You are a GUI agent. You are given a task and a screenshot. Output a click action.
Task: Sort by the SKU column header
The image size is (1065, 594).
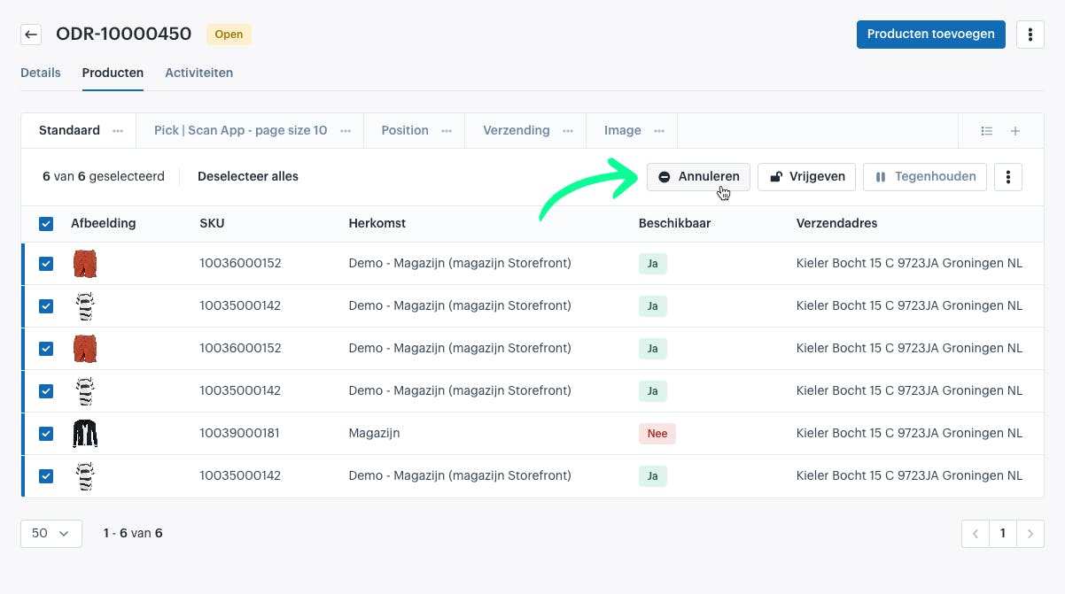pos(212,223)
